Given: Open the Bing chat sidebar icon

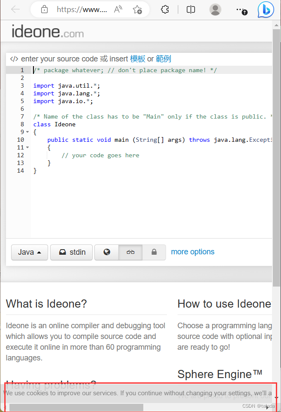Looking at the screenshot, I should click(x=266, y=9).
